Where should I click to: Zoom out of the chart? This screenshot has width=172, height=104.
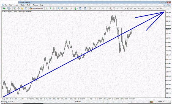[x=62, y=8]
